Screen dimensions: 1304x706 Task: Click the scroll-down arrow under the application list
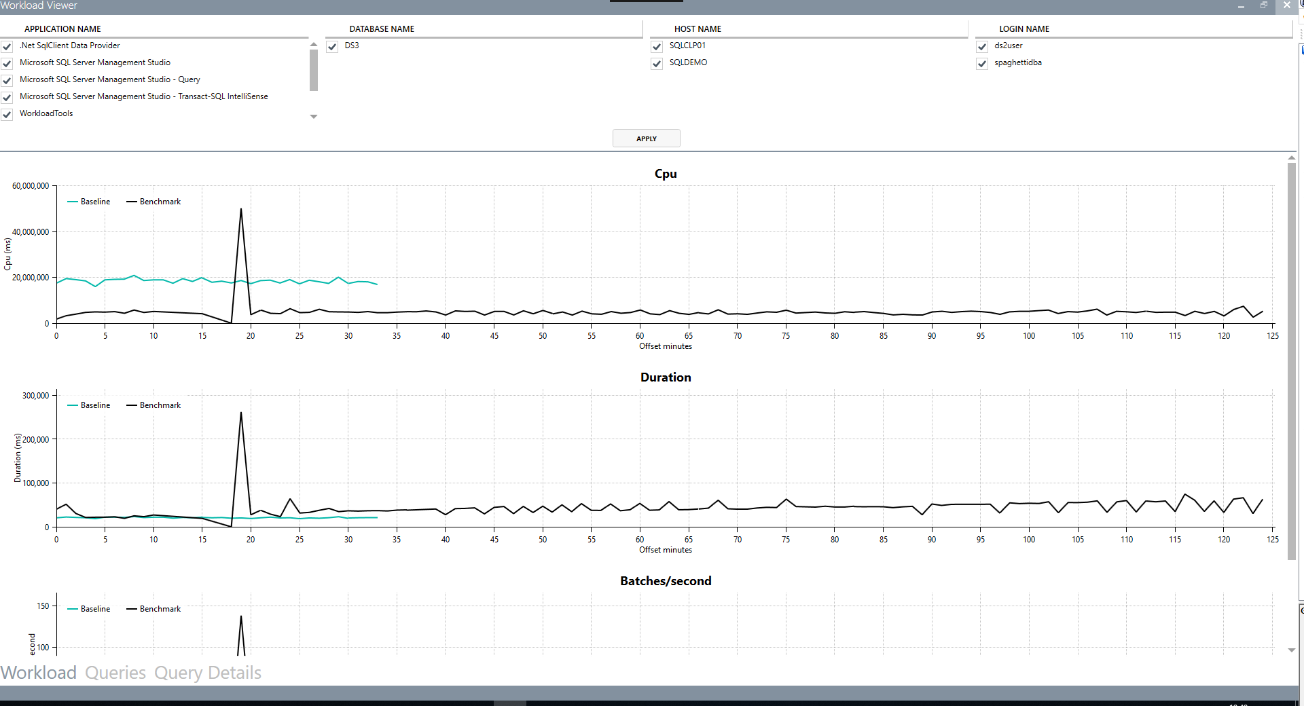[x=313, y=116]
